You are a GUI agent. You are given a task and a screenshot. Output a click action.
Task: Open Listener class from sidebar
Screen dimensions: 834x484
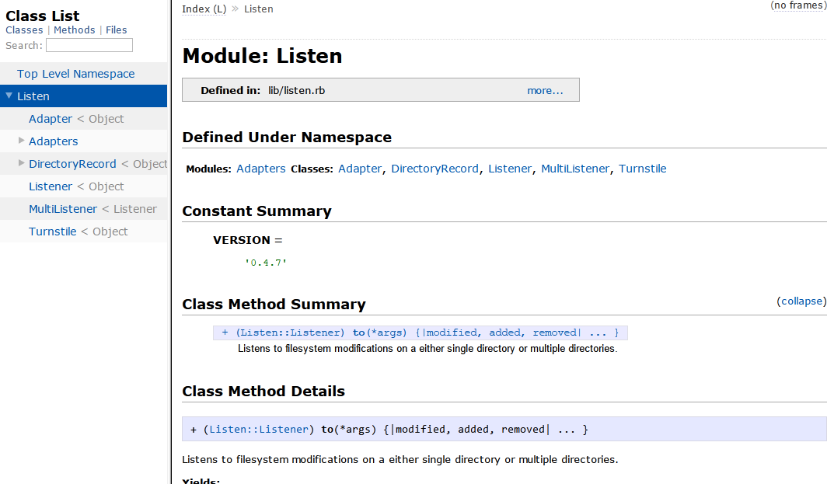point(50,186)
